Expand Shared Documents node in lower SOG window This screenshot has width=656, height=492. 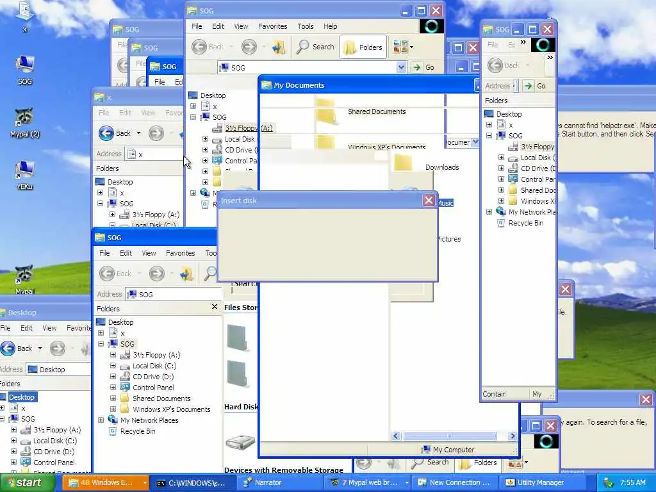[x=113, y=398]
